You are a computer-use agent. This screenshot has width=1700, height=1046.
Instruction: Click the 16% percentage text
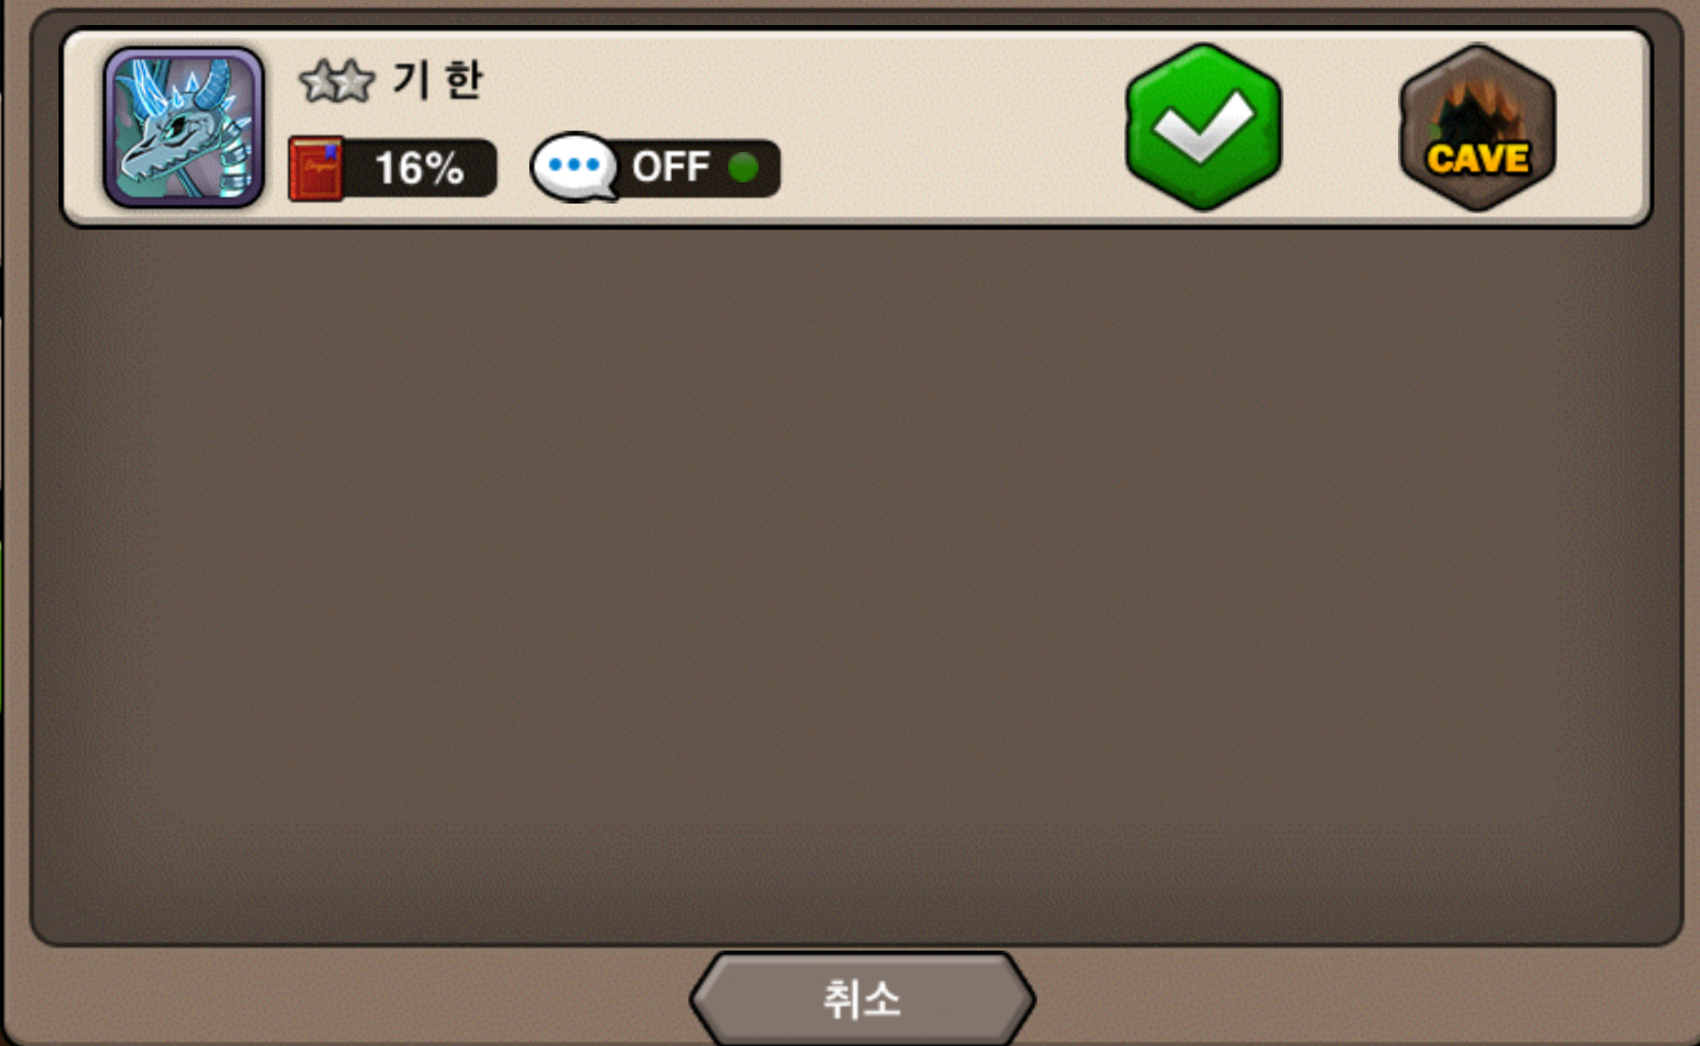tap(419, 168)
